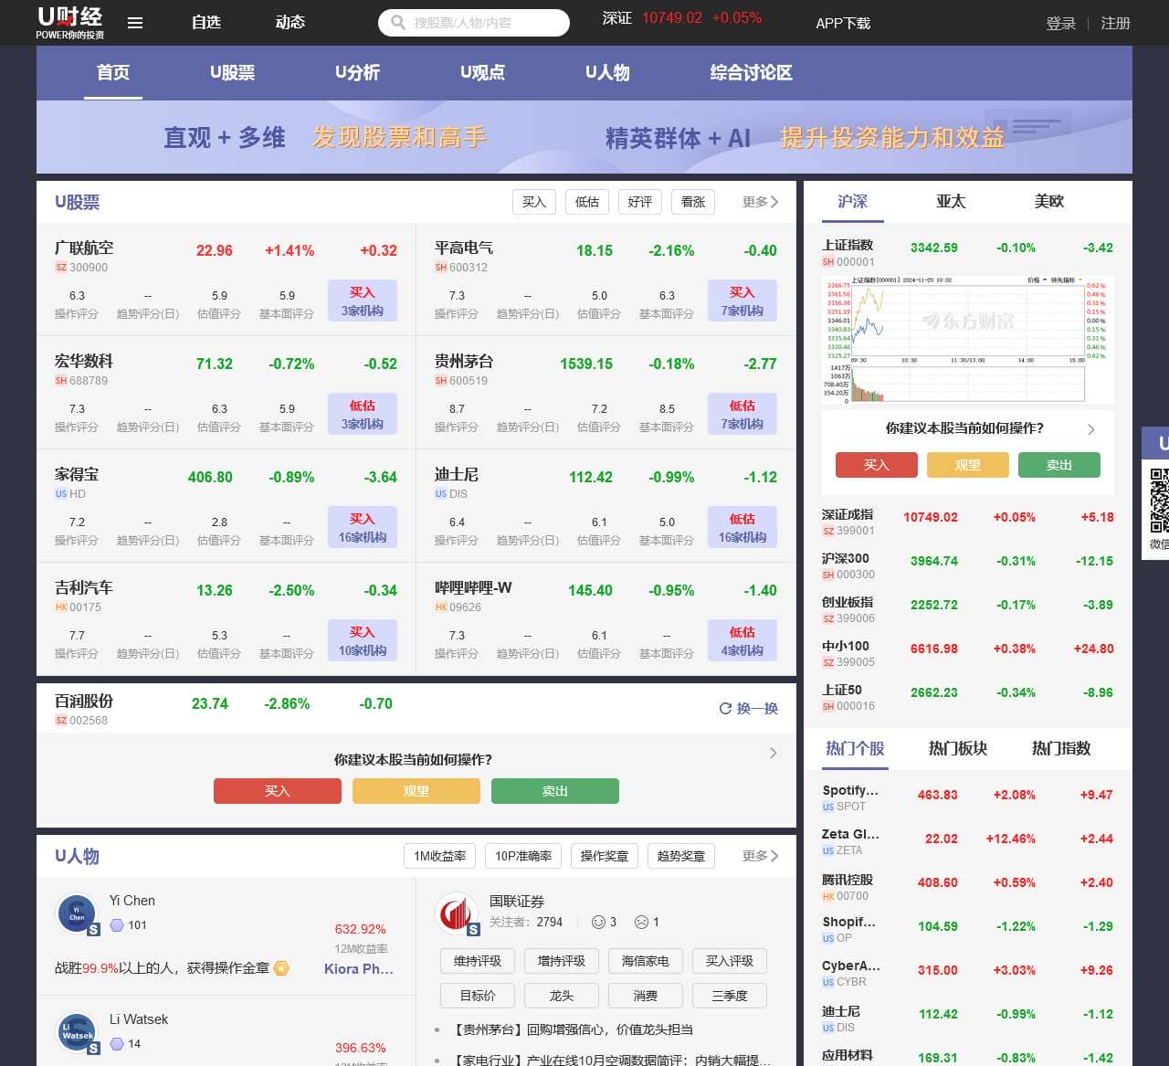The width and height of the screenshot is (1169, 1066).
Task: Click 吉利汽车's 买入 10家机构 badge
Action: (363, 641)
